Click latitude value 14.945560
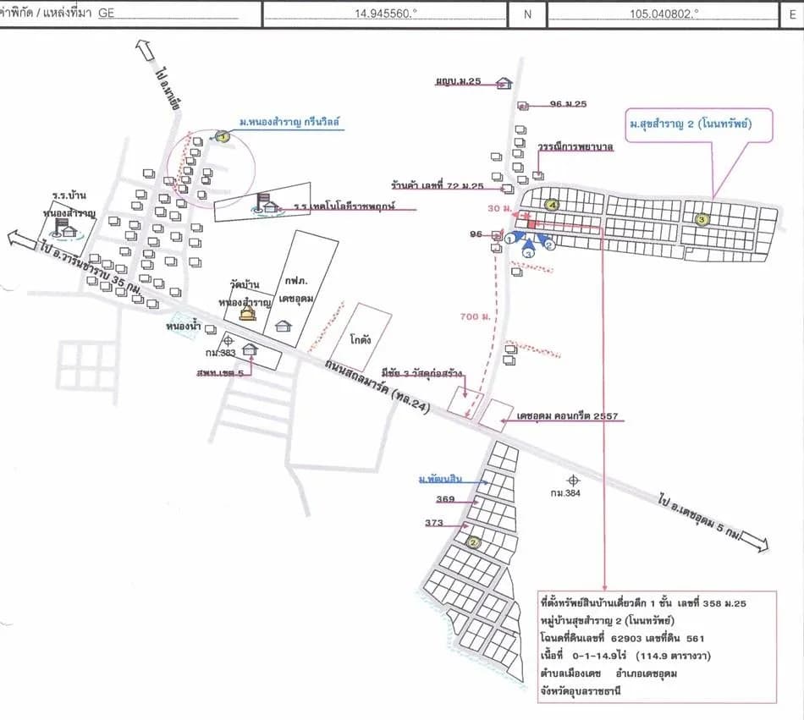 (x=386, y=14)
